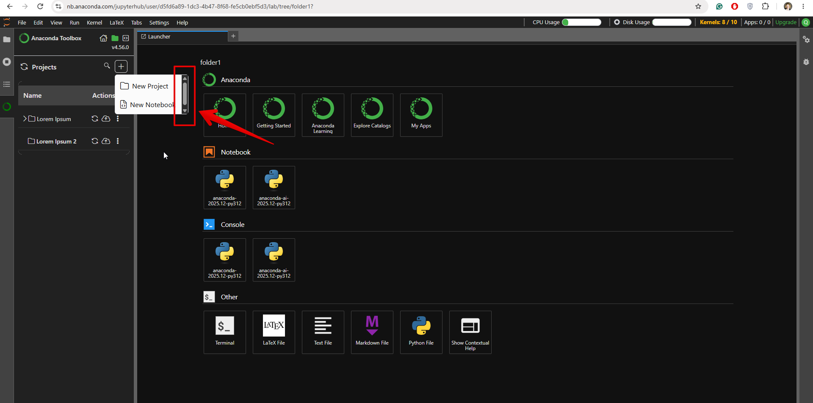Click the Kernels: 8 / 10 indicator

[718, 22]
